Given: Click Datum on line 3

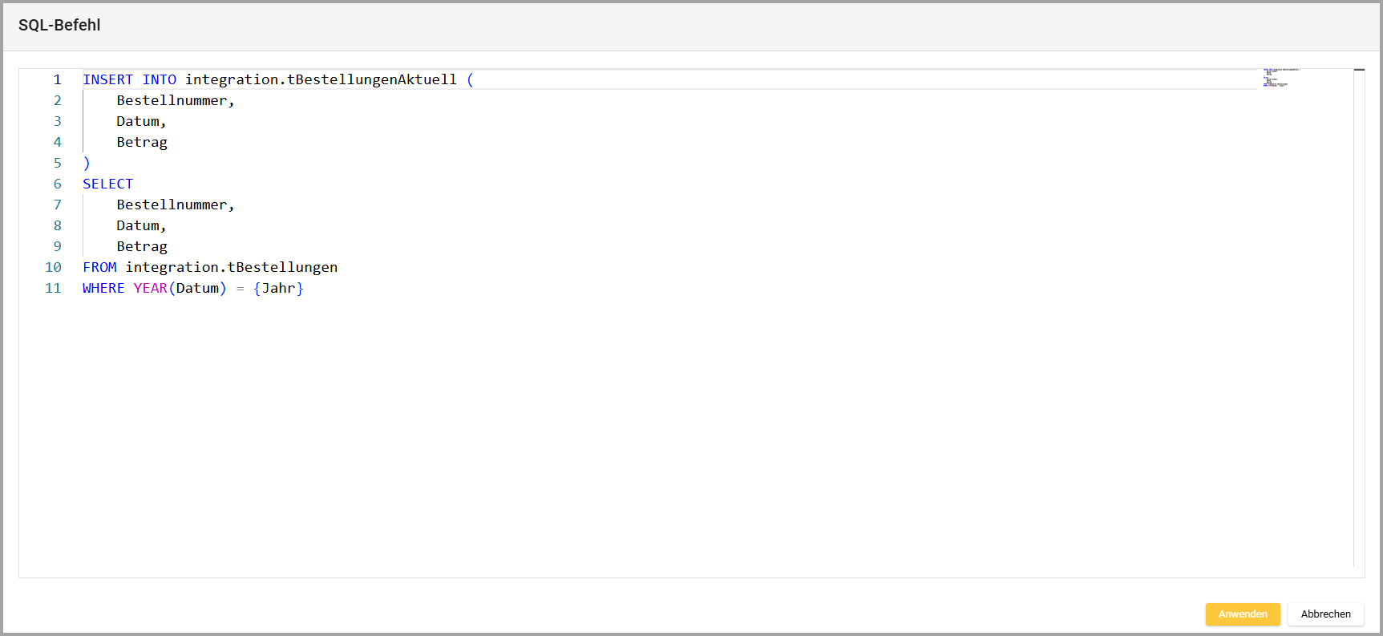Looking at the screenshot, I should (x=138, y=121).
